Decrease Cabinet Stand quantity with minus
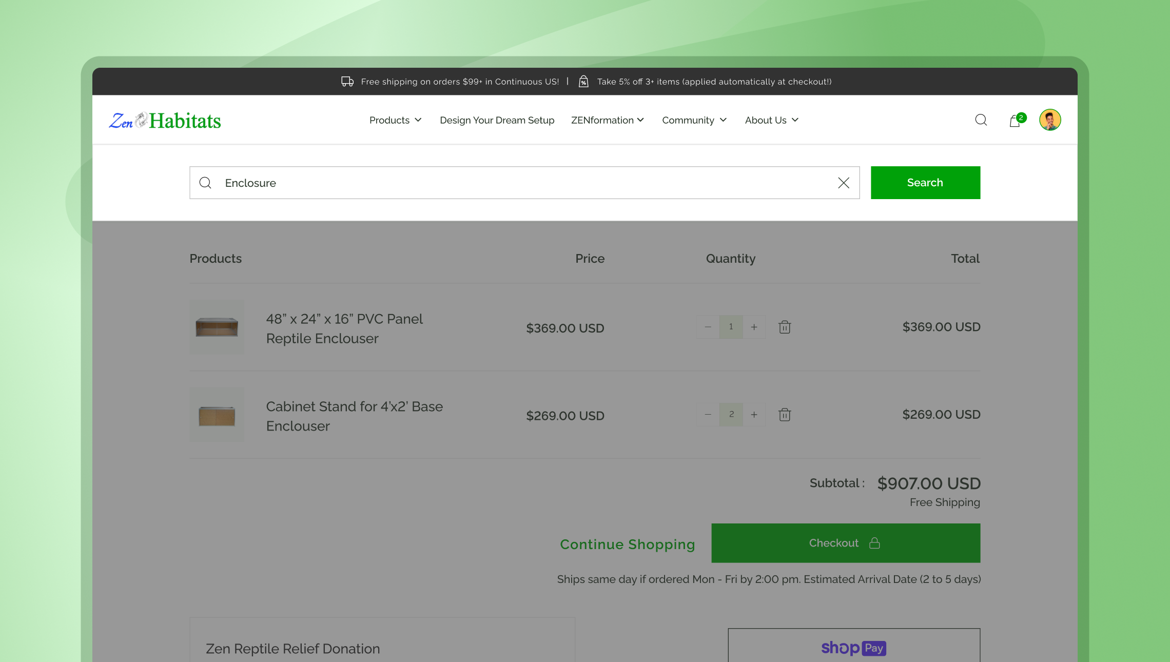Viewport: 1170px width, 662px height. click(708, 415)
